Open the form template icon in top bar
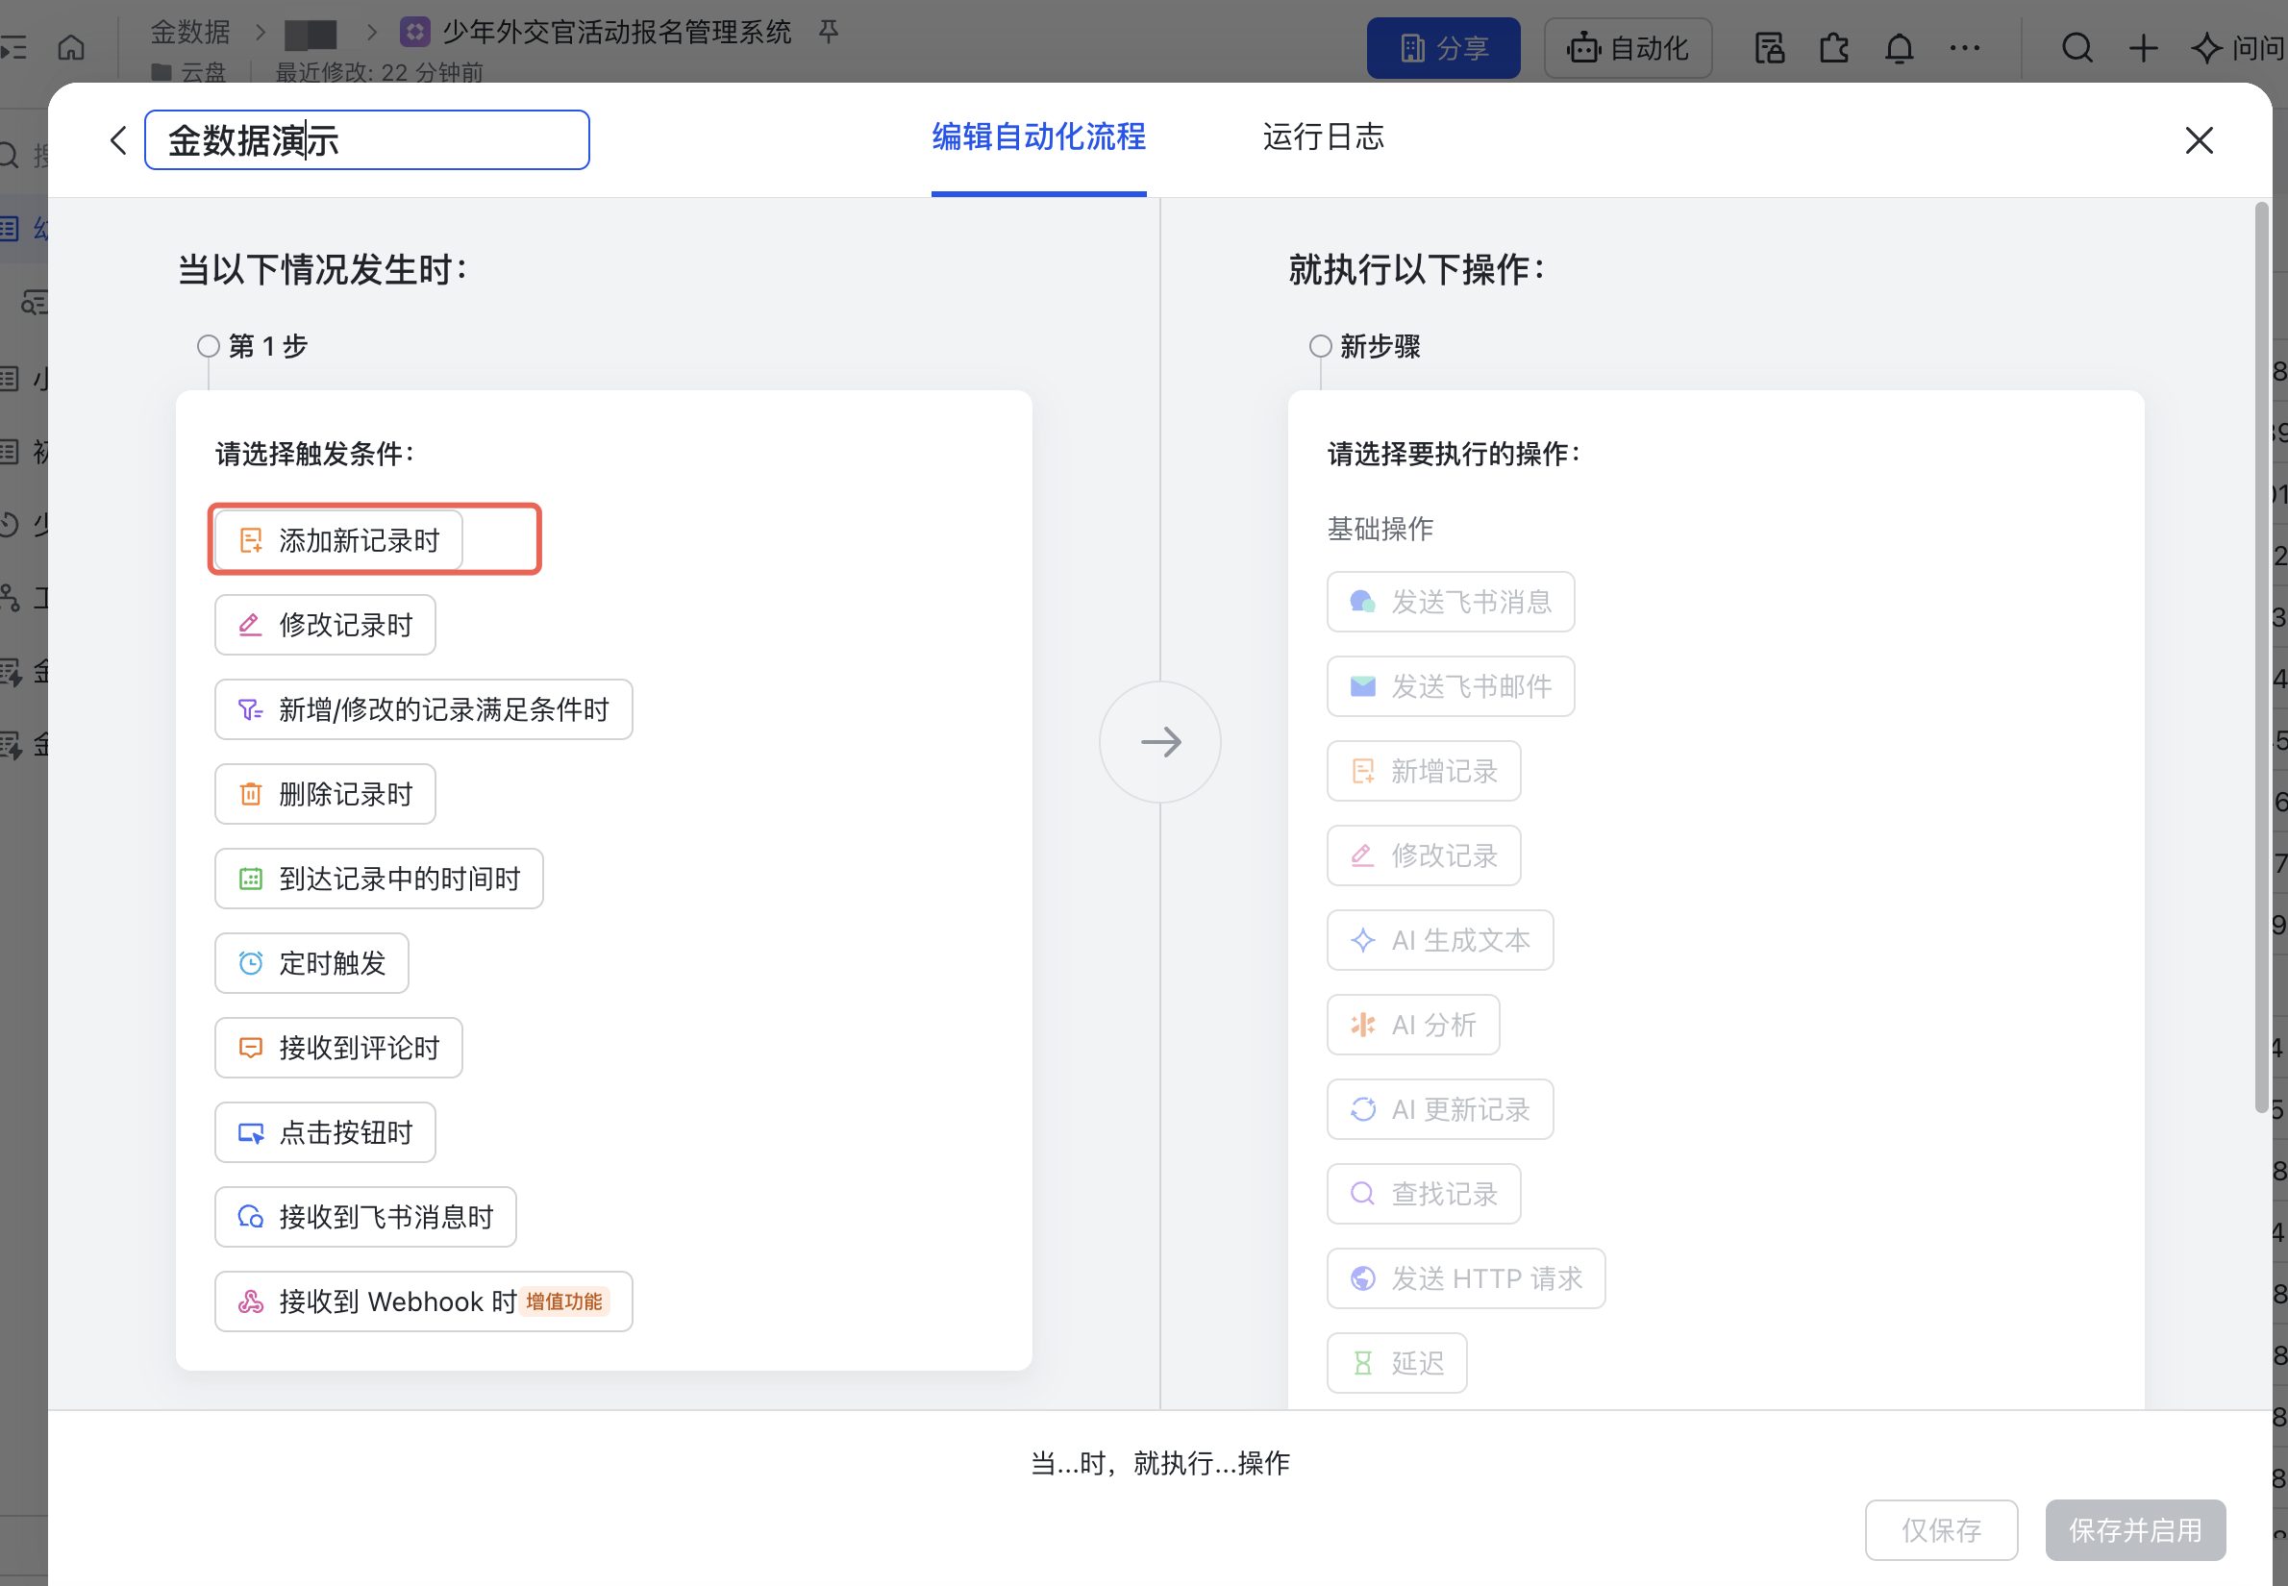Image resolution: width=2288 pixels, height=1586 pixels. [1769, 48]
